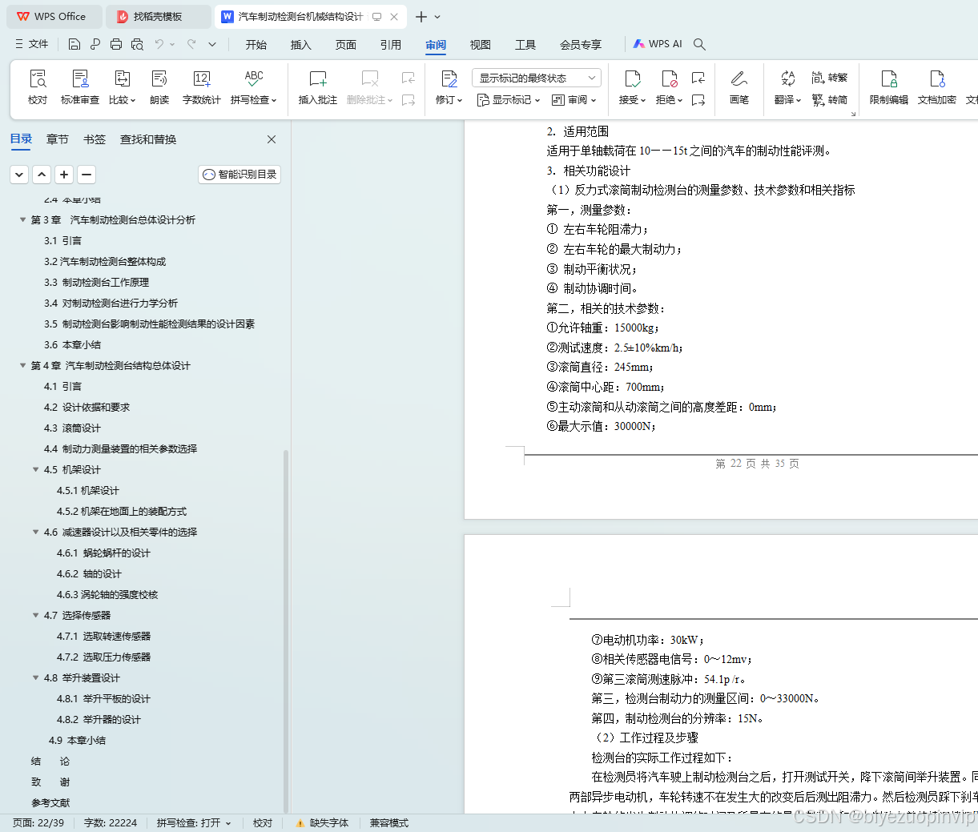Click the undo arrow icon
Screen dimensions: 978x832
coord(159,44)
